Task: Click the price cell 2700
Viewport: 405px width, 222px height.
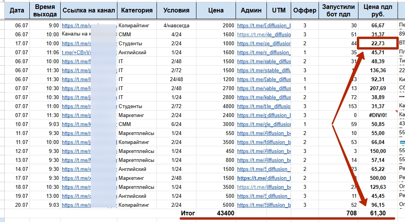Action: pos(216,88)
